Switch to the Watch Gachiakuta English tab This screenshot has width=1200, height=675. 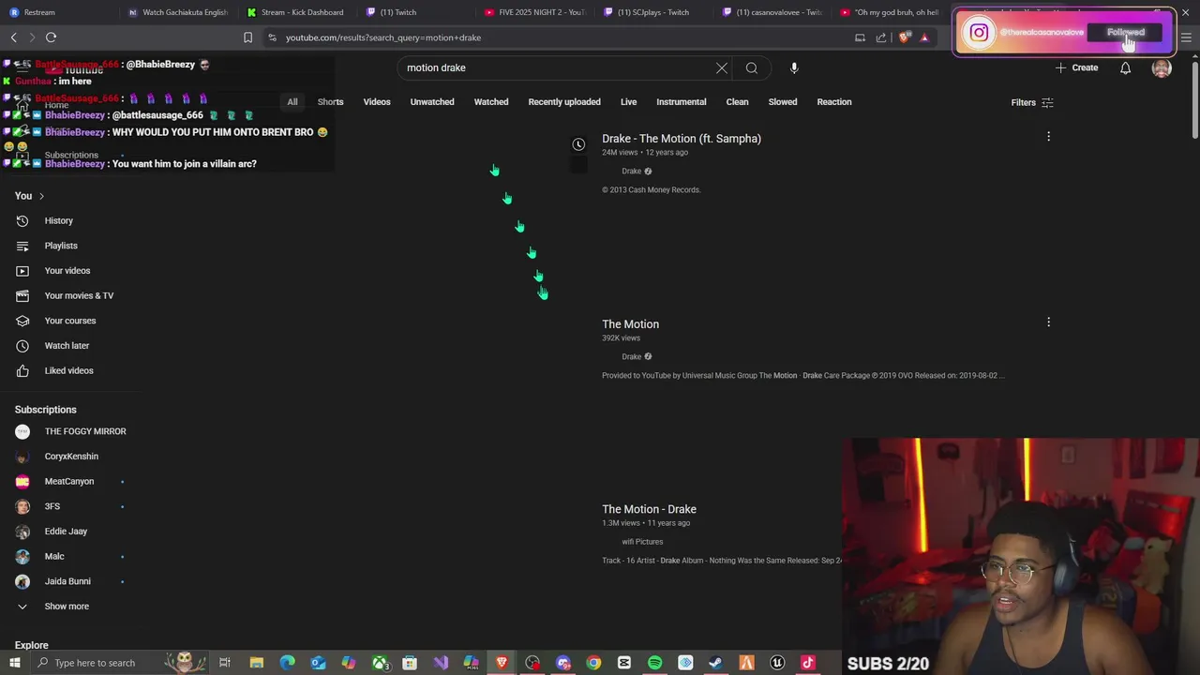(x=178, y=12)
